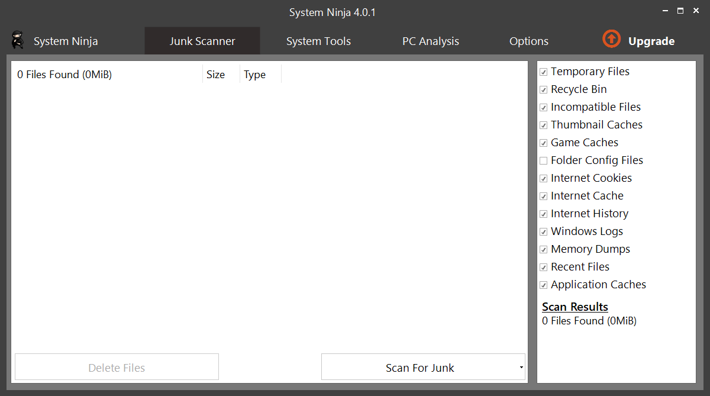This screenshot has height=396, width=710.
Task: Open the Options tab
Action: [528, 41]
